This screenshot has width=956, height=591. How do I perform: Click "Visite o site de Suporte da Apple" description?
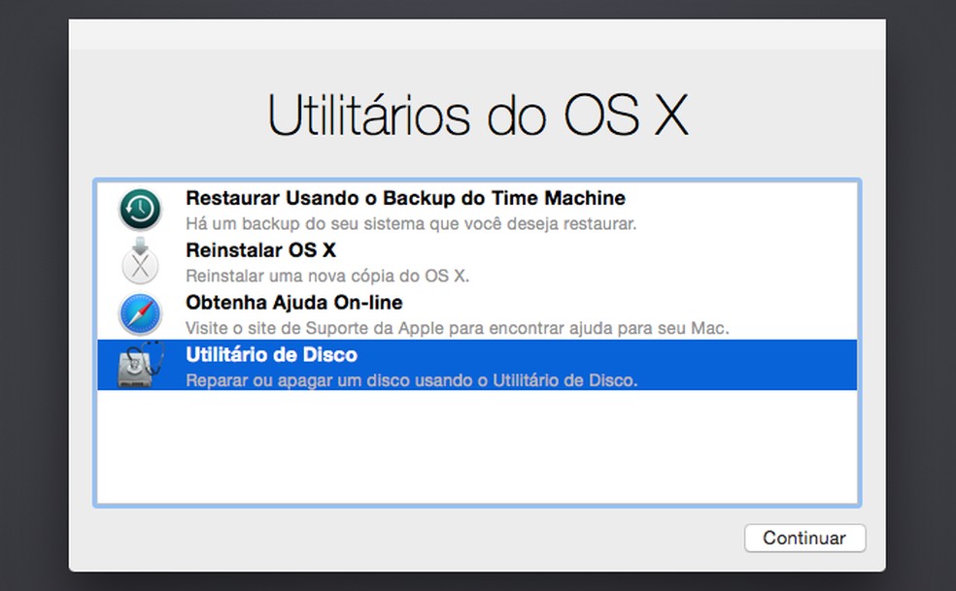click(x=457, y=328)
